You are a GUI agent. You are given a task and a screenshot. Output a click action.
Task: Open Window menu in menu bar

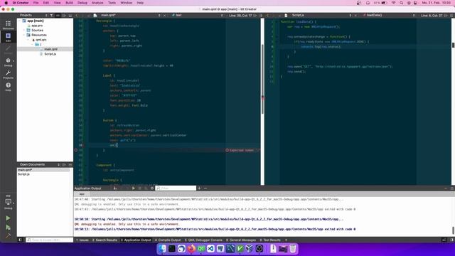[x=127, y=3]
